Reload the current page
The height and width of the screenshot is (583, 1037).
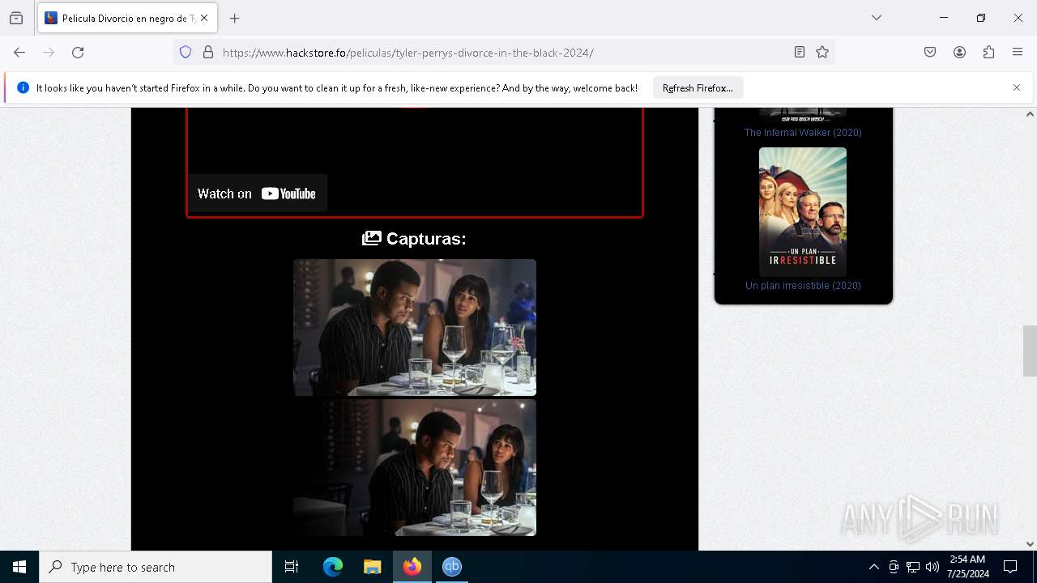click(x=78, y=53)
